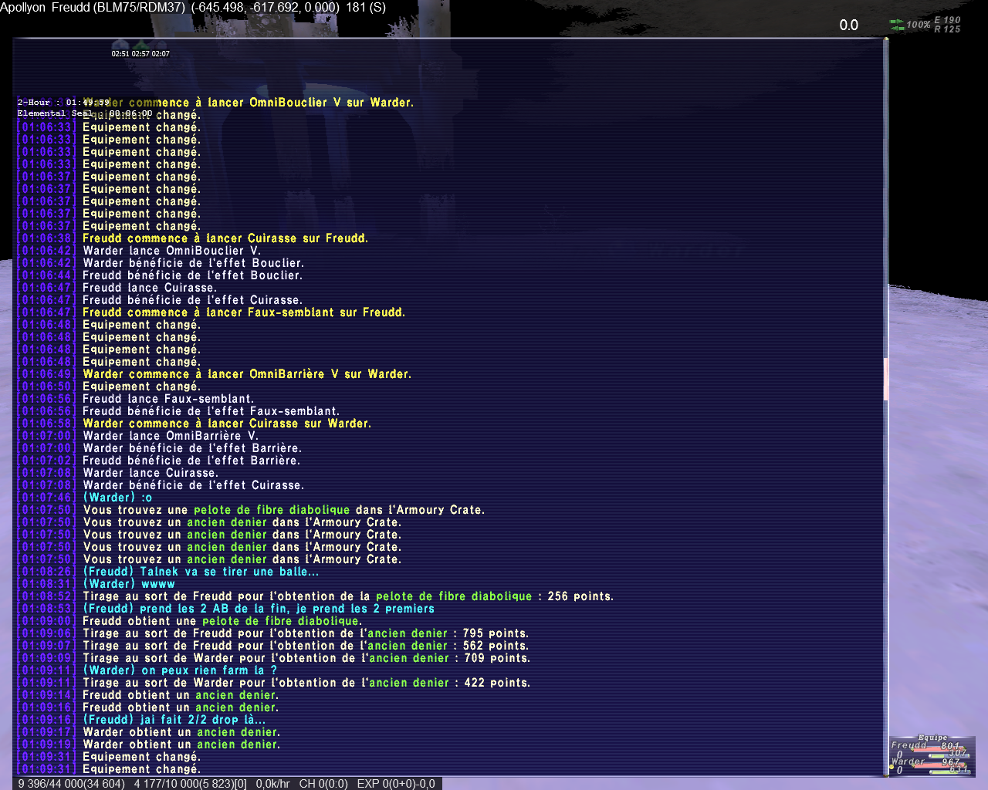Viewport: 988px width, 790px height.
Task: Click the 'Warder lance Cuirasse.' chat line
Action: point(151,473)
